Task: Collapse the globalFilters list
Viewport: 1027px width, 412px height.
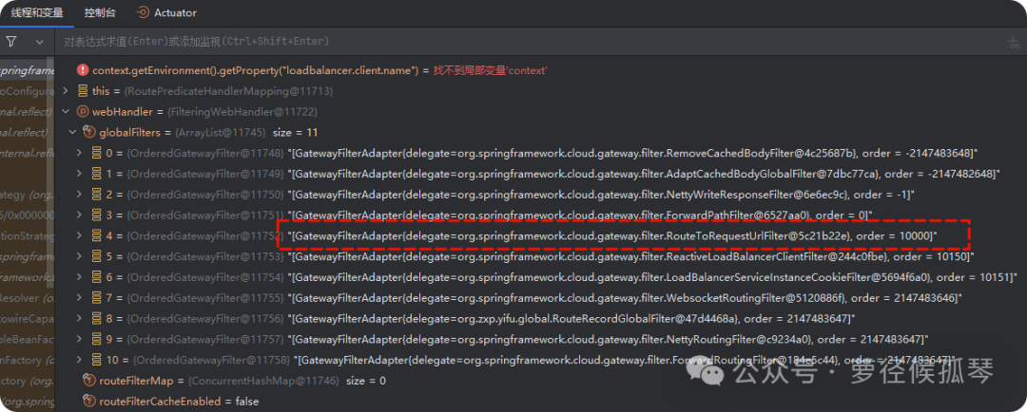Action: point(72,133)
